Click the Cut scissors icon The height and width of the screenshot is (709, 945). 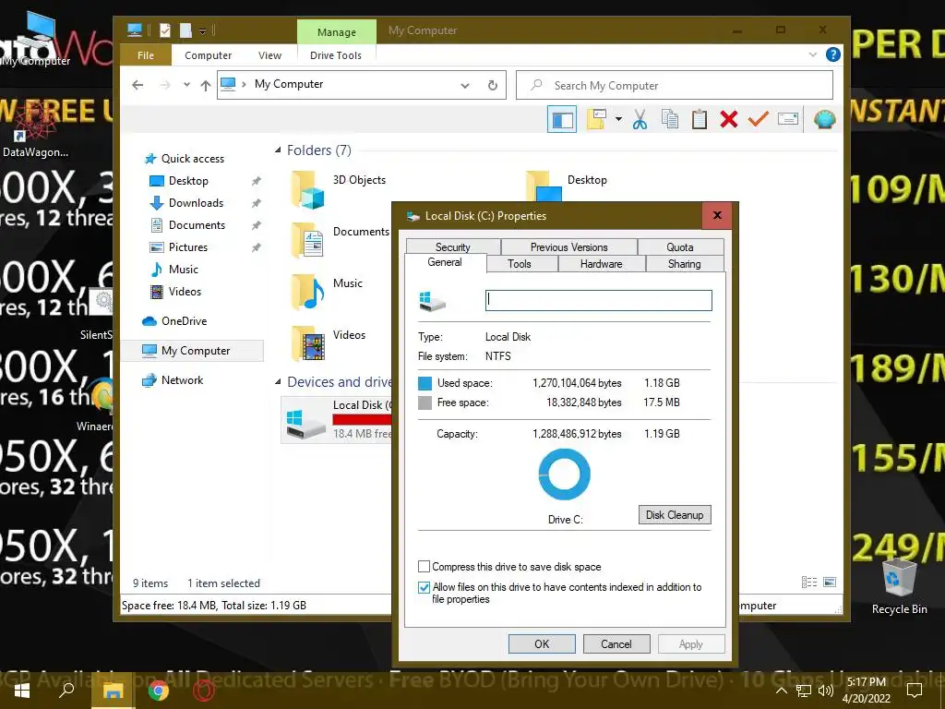pyautogui.click(x=640, y=119)
